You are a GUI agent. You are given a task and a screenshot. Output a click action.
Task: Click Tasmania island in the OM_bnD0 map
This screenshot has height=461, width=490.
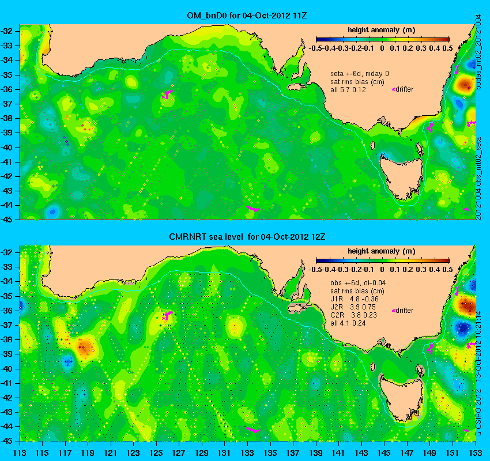tap(402, 178)
